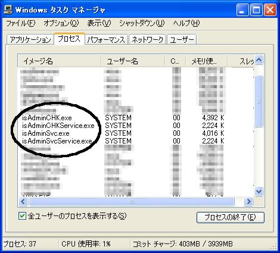
Task: Sort by the イメージ名 column header
Action: click(x=60, y=61)
